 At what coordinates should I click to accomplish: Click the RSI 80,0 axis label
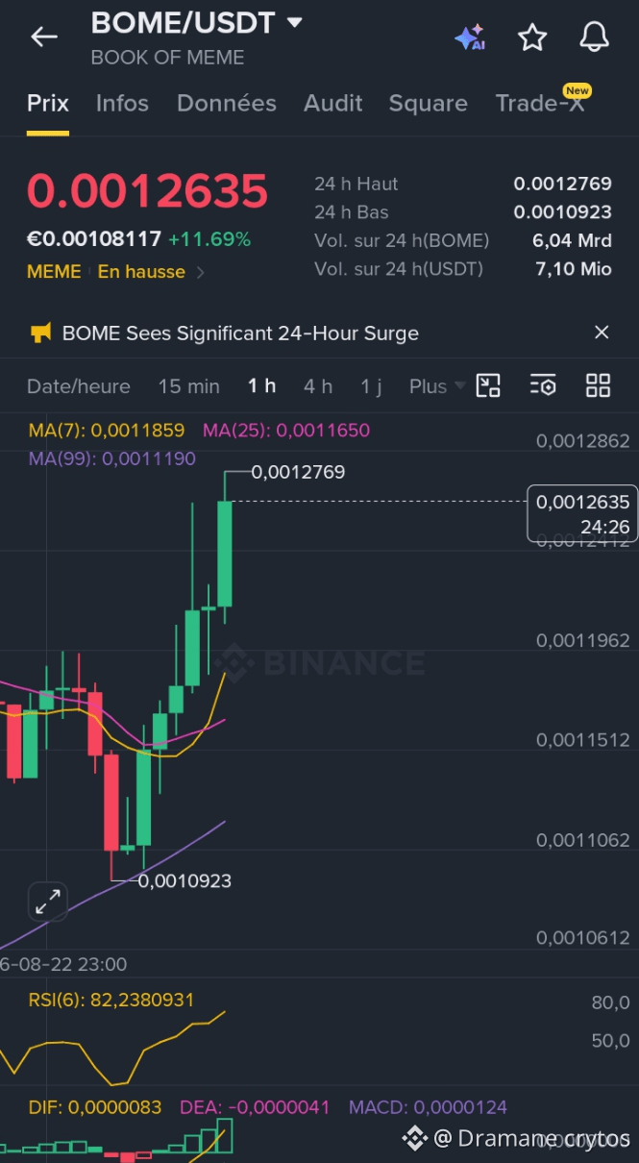pyautogui.click(x=610, y=1003)
